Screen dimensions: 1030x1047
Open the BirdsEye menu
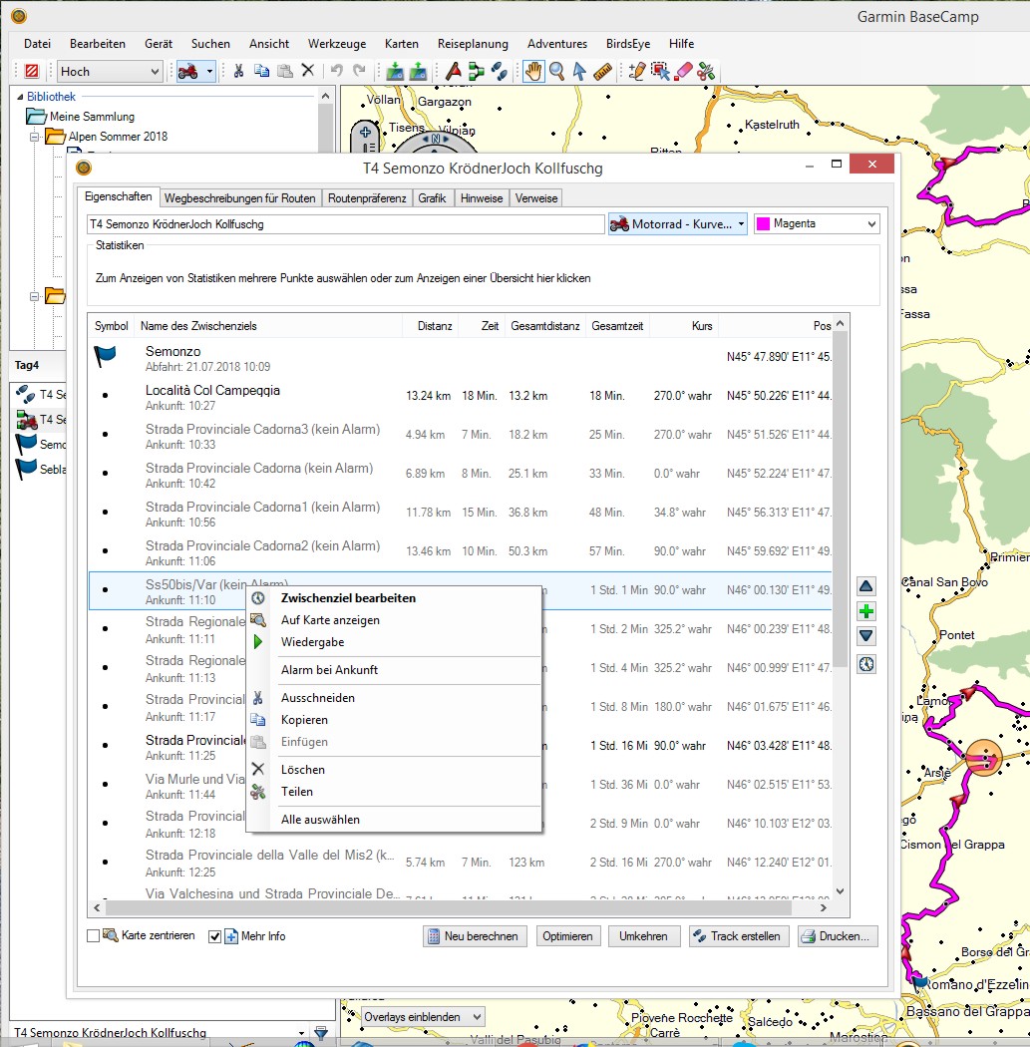(x=628, y=44)
